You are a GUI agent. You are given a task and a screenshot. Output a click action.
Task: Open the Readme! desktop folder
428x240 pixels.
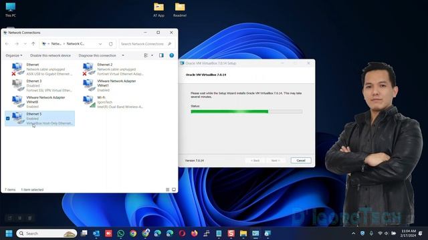pyautogui.click(x=180, y=9)
